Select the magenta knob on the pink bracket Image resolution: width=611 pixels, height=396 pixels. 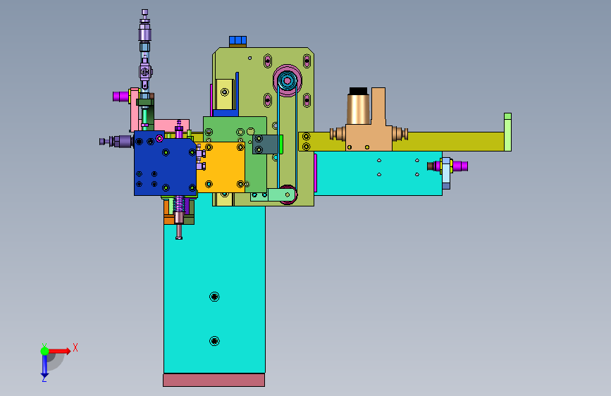(121, 96)
